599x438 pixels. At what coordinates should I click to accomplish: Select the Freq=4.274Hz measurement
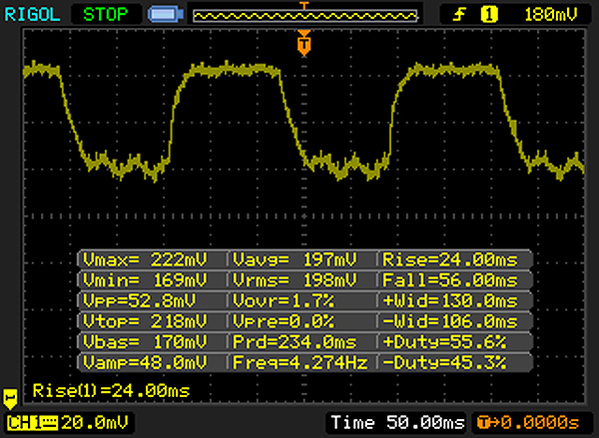point(300,362)
